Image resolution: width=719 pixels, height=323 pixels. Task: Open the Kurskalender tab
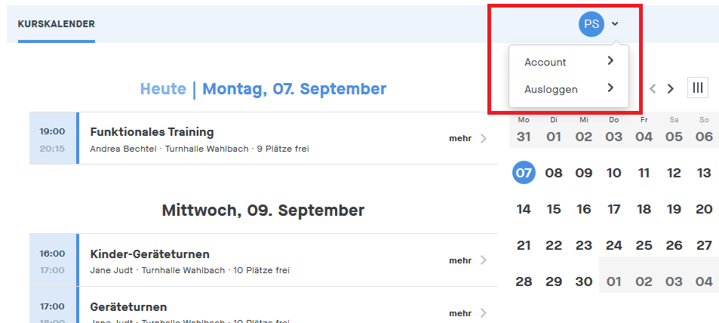[x=57, y=24]
